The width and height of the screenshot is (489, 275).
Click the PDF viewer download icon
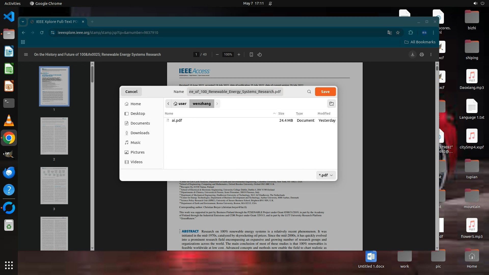pos(412,54)
